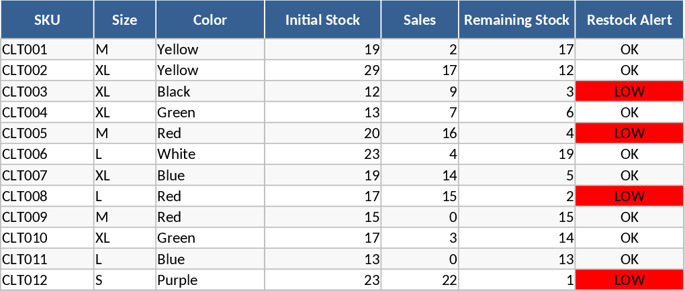Click the LOW alert in CLT008 row
This screenshot has height=291, width=685.
(629, 196)
